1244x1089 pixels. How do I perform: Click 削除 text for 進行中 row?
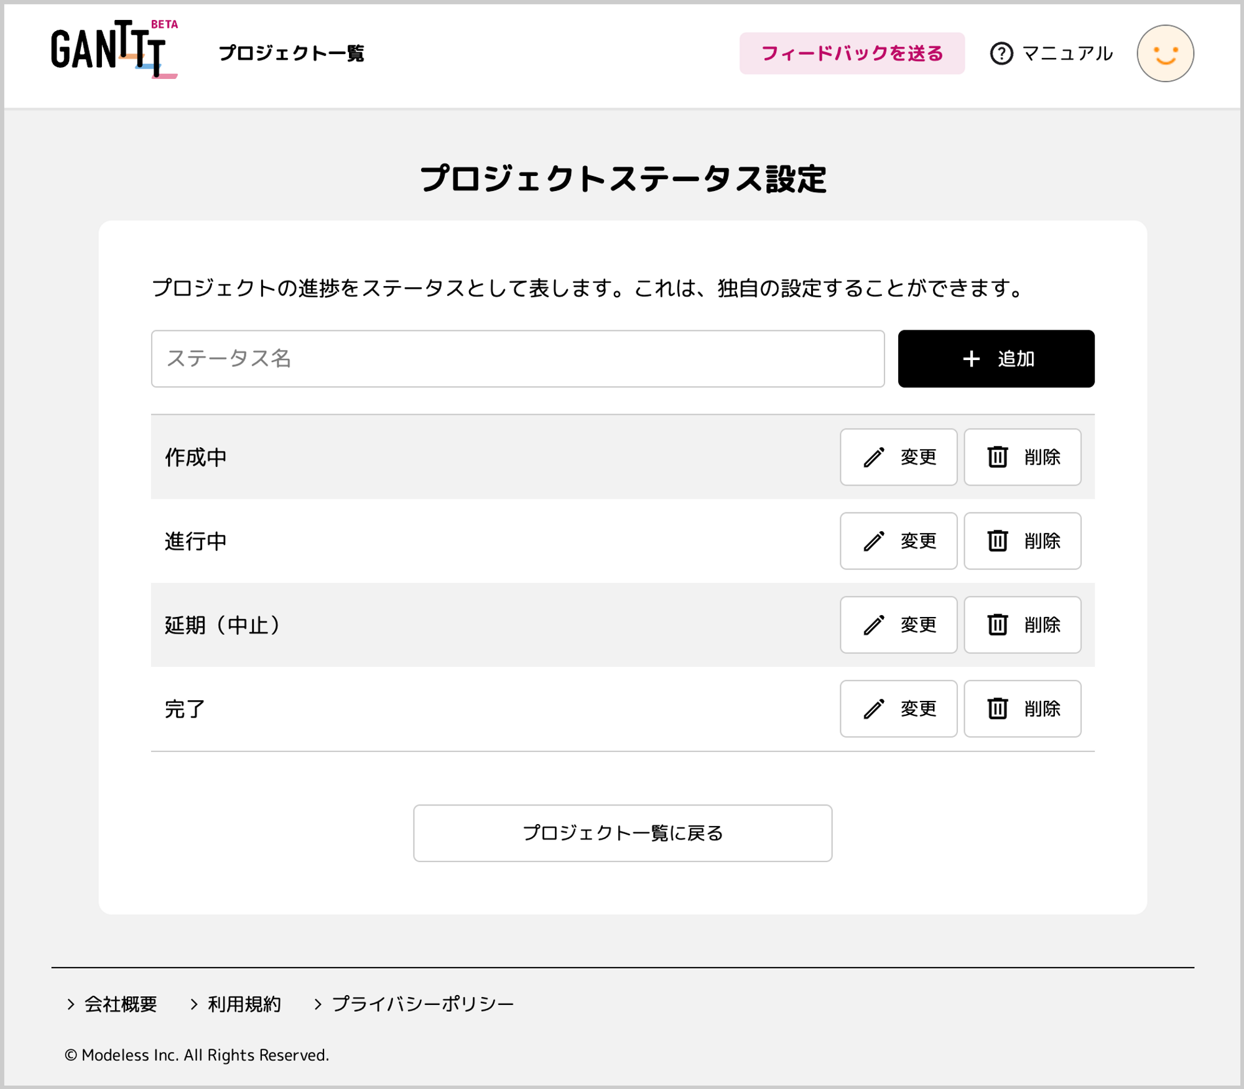(1042, 541)
